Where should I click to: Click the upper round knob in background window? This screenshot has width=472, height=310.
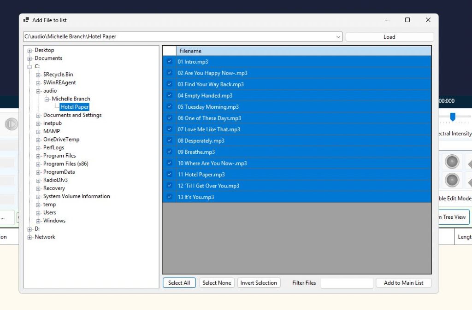(452, 162)
